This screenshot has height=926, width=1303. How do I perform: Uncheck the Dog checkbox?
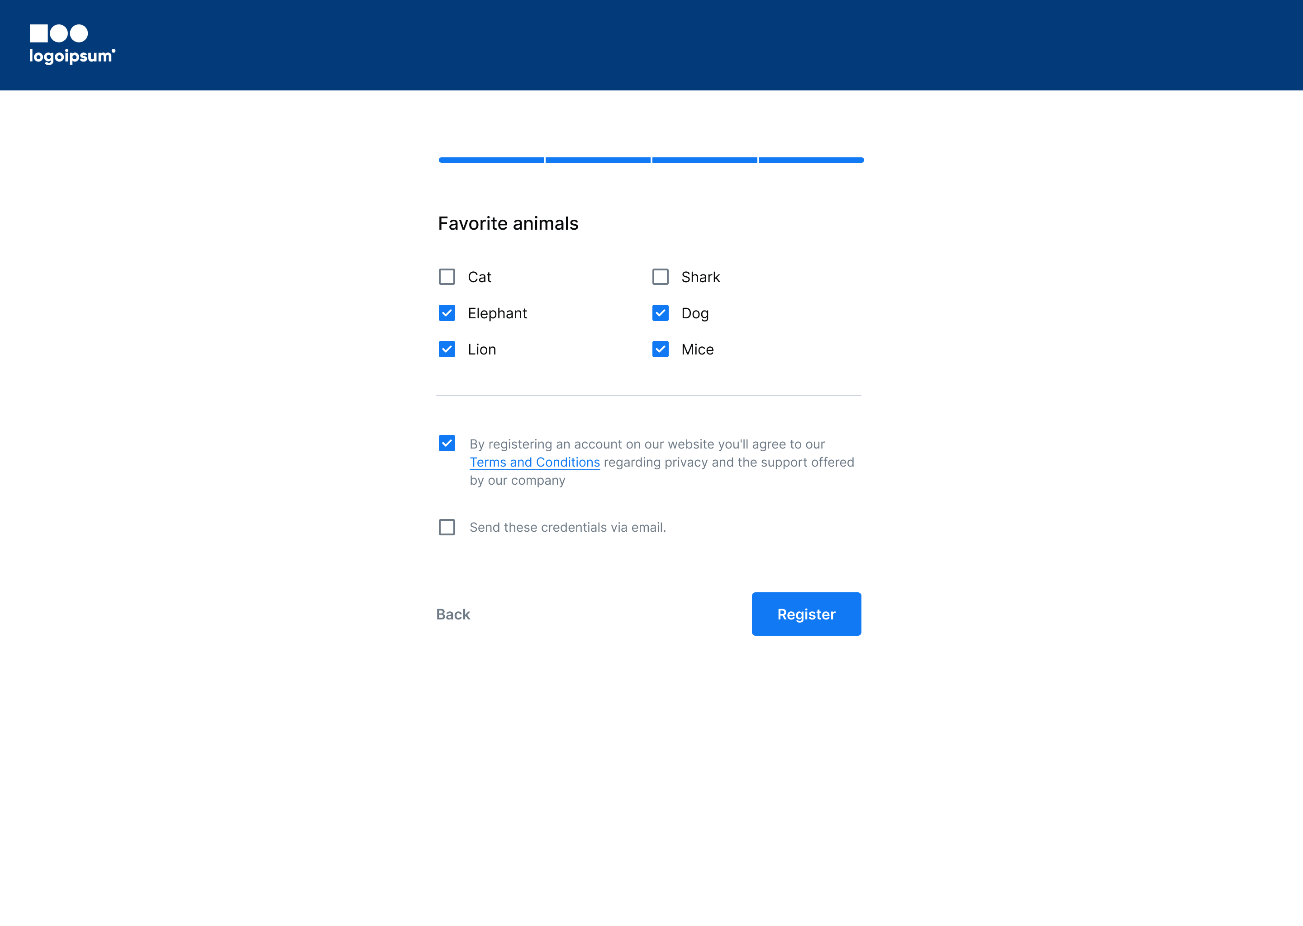click(x=660, y=313)
